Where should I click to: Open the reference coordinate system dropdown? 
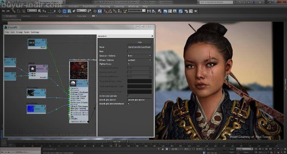coord(82,11)
